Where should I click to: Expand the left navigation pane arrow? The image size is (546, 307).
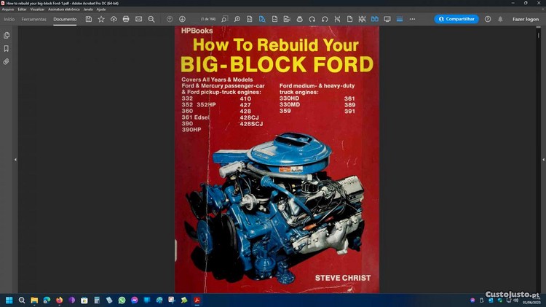[15, 159]
